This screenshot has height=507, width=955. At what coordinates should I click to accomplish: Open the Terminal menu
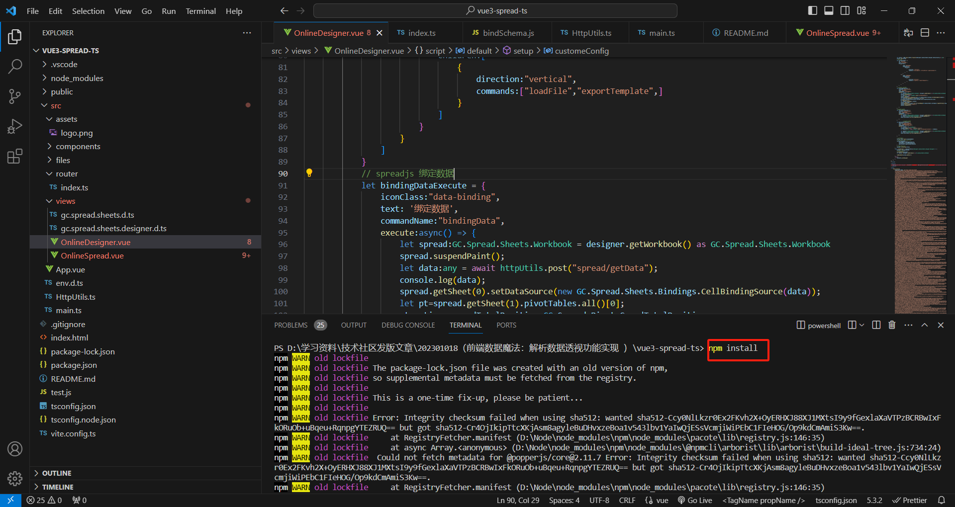point(200,11)
